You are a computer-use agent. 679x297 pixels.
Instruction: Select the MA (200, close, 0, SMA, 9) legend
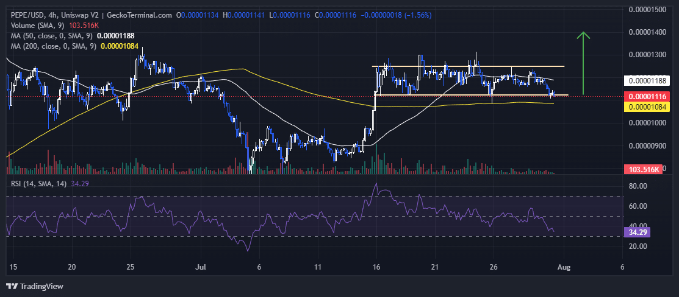[54, 46]
